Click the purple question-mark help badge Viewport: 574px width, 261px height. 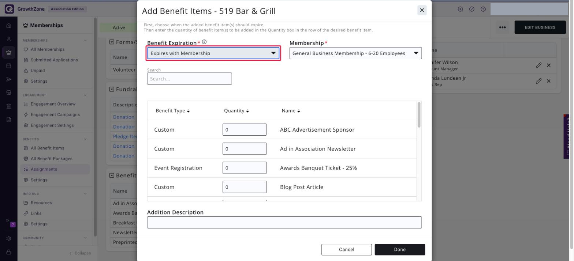pyautogui.click(x=13, y=224)
